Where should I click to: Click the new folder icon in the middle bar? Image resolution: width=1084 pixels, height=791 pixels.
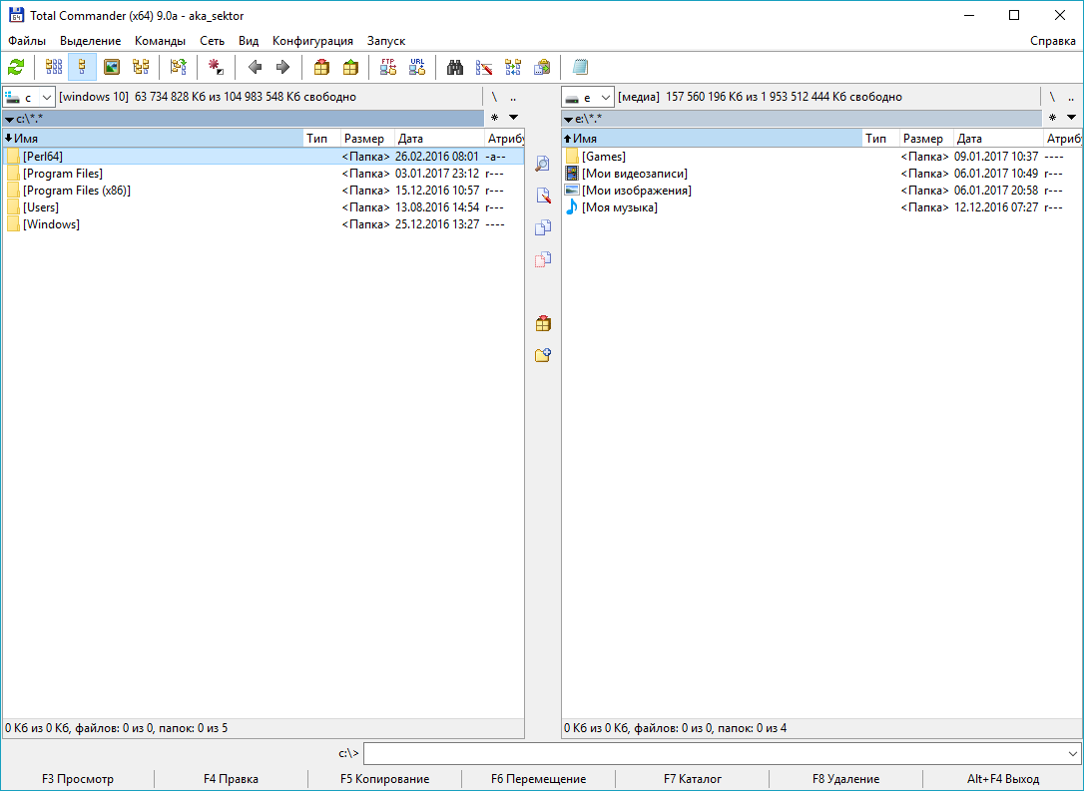[543, 355]
